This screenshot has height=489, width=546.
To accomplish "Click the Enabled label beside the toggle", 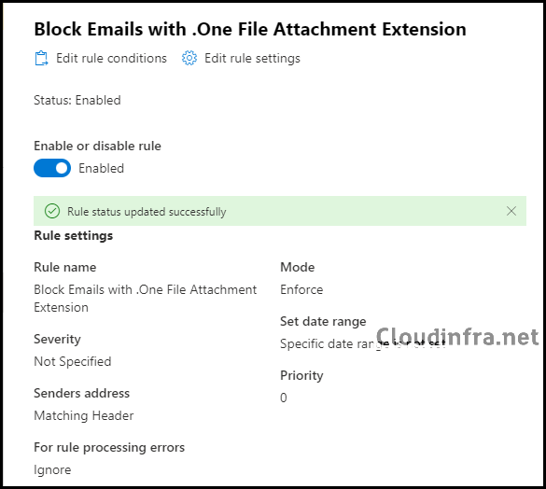I will pos(102,168).
